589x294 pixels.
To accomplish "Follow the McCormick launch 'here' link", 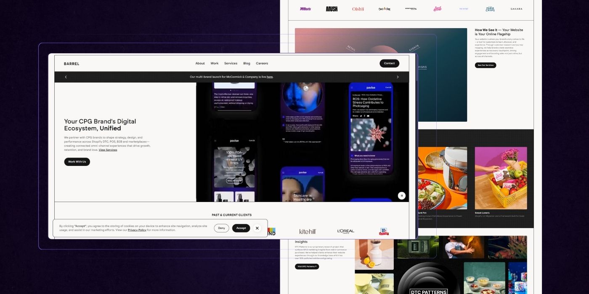I will point(270,77).
